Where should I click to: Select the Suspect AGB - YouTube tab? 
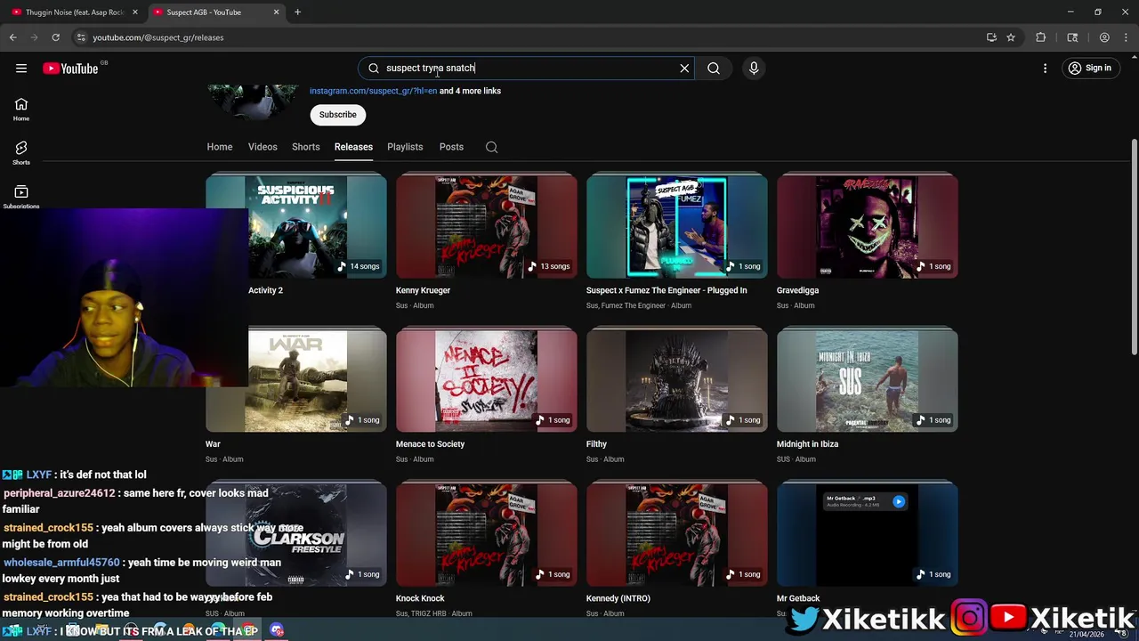click(x=215, y=12)
